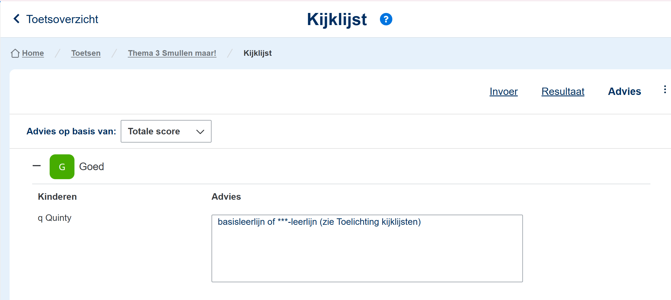Image resolution: width=671 pixels, height=300 pixels.
Task: Click the house icon in breadcrumbs
Action: [x=15, y=53]
